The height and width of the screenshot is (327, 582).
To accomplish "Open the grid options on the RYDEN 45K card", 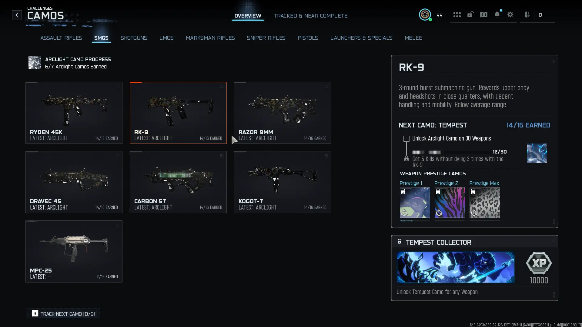I will coord(118,87).
